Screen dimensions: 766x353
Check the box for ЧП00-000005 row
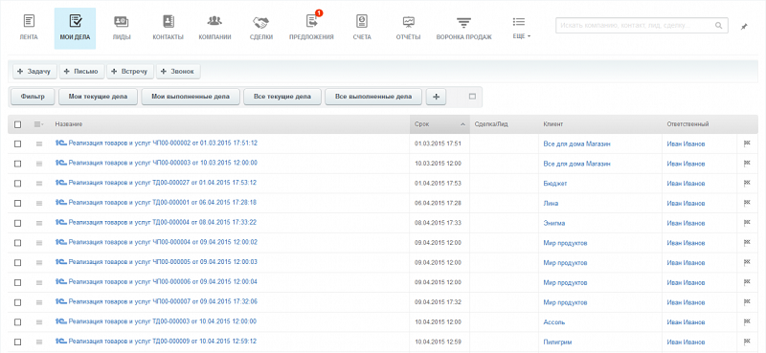pyautogui.click(x=17, y=263)
